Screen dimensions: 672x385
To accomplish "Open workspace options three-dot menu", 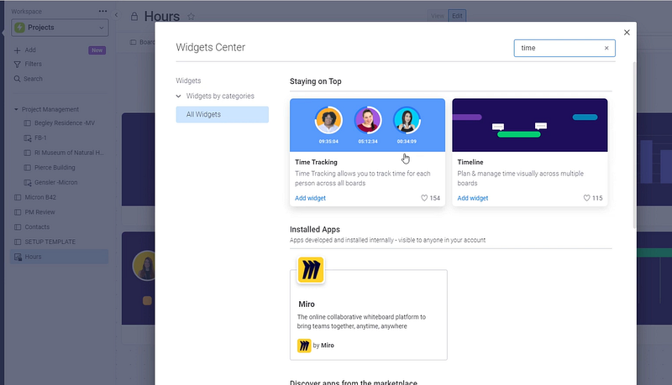I will [x=102, y=11].
